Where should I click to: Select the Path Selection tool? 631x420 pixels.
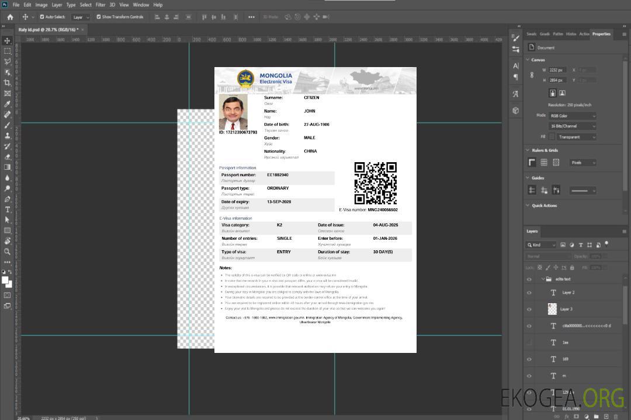click(7, 220)
